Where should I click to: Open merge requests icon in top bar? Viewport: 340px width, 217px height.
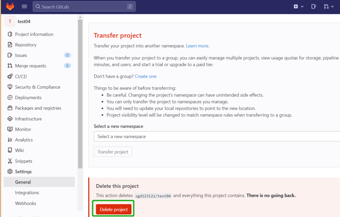(x=326, y=6)
